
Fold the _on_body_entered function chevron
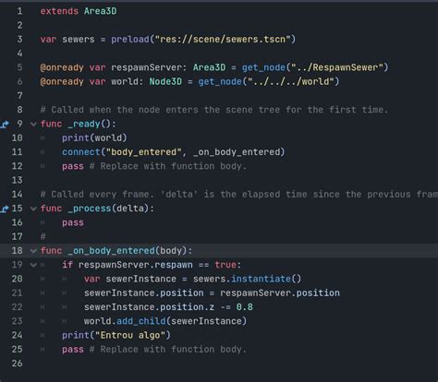click(33, 251)
